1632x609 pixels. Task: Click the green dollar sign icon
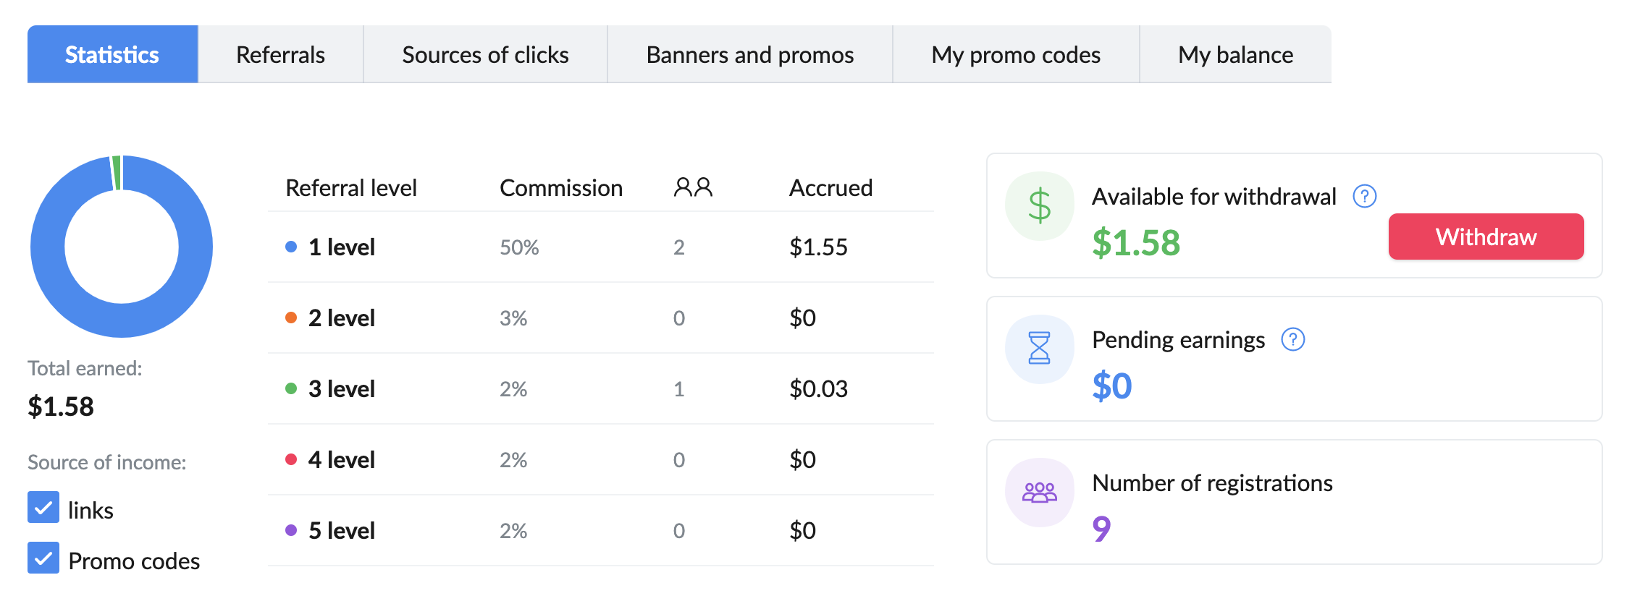click(1040, 206)
